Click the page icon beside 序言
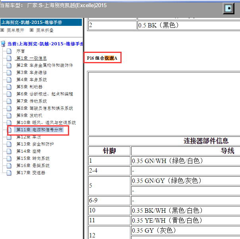Screen dimensions: 240x239 9,51
